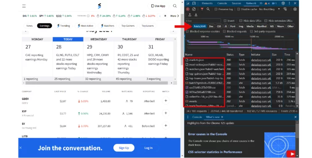The image size is (312, 158).
Task: Stop recording network log
Action: [187, 9]
